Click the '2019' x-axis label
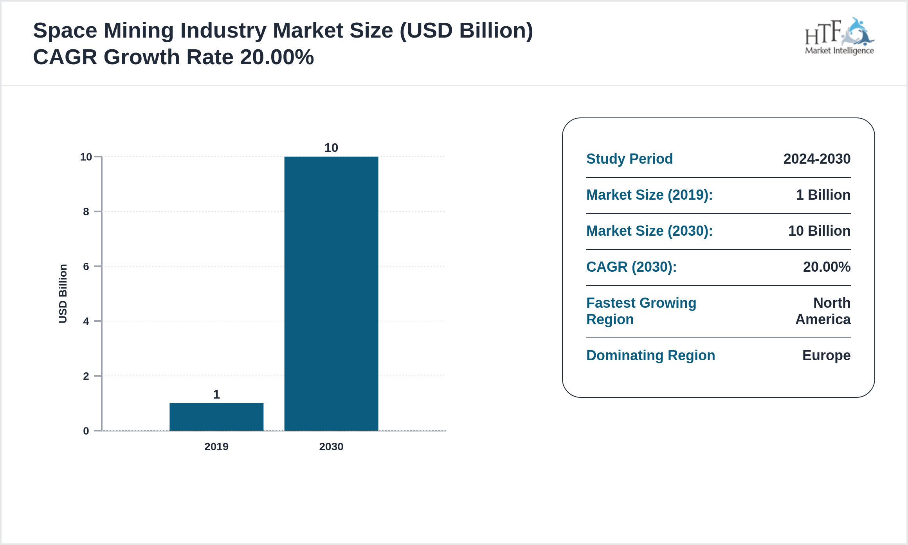The height and width of the screenshot is (545, 908). (216, 446)
